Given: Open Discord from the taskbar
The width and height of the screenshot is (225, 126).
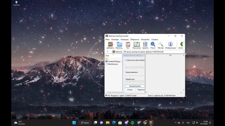Looking at the screenshot, I should coord(126,122).
